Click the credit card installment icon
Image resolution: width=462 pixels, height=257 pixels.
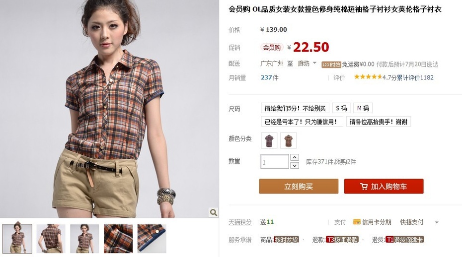[x=357, y=222]
